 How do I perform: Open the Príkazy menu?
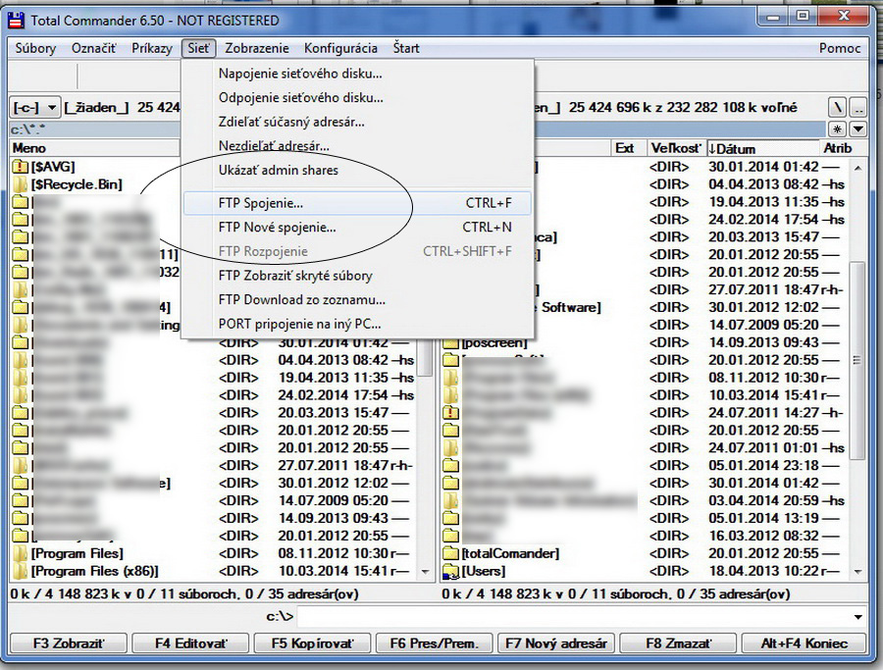(152, 48)
